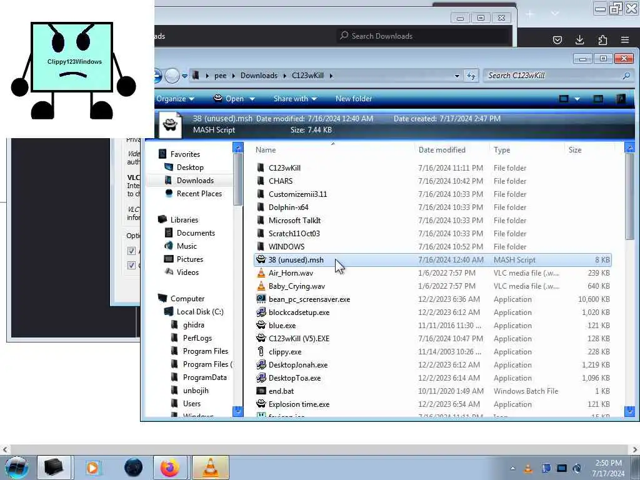The width and height of the screenshot is (640, 480).
Task: Select ProgramData folder in tree
Action: [204, 377]
